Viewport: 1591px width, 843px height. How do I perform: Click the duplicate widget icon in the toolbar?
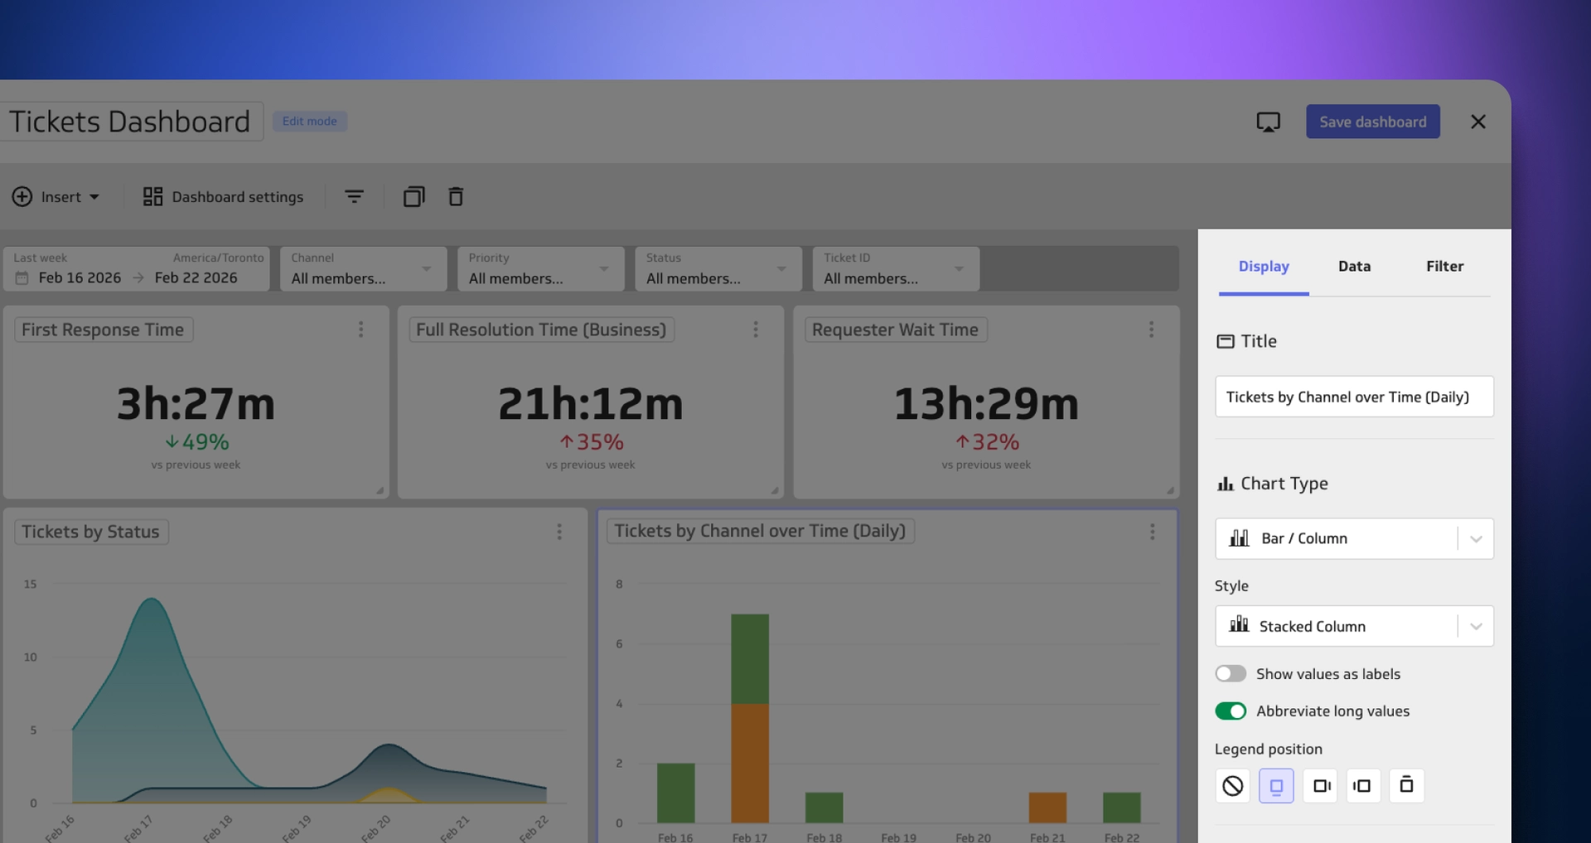413,196
